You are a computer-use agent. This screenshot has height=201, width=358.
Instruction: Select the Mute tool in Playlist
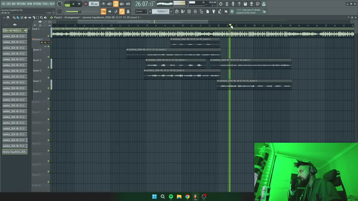click(26, 18)
